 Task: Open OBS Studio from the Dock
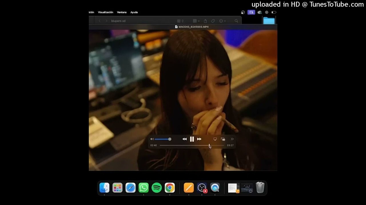pos(202,188)
